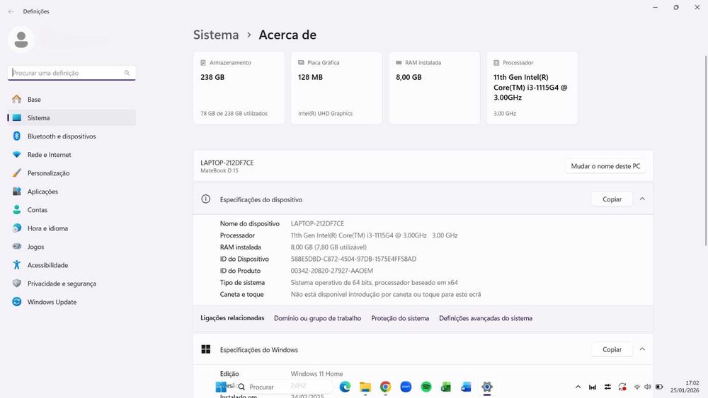708x398 pixels.
Task: Select the 'LAPTOP-212DF7CE' Nome do dispositivo value
Action: click(x=317, y=223)
